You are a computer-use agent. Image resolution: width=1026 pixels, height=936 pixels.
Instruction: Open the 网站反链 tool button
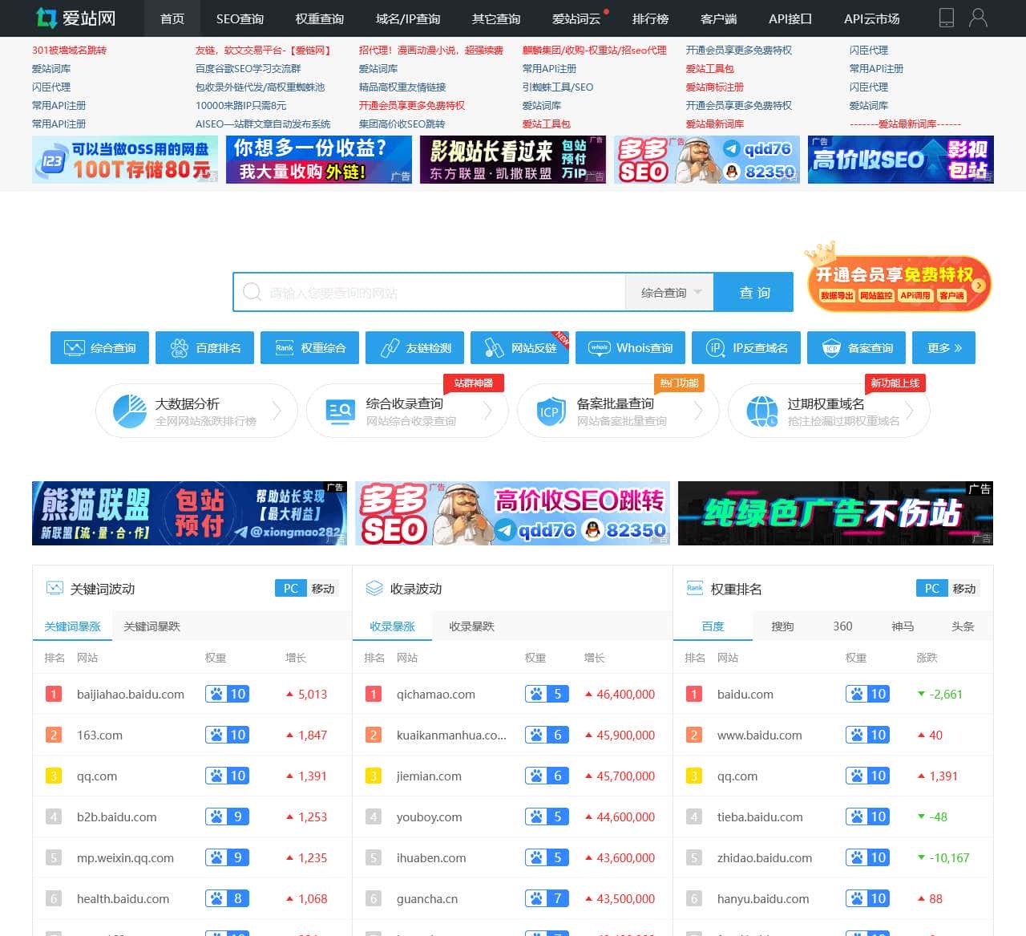click(519, 347)
